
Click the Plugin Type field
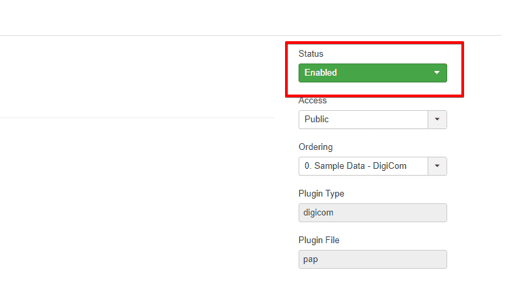pos(372,213)
